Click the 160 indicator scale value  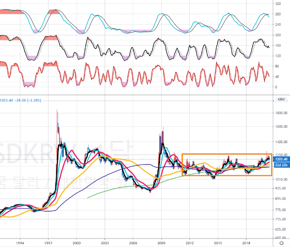point(278,45)
